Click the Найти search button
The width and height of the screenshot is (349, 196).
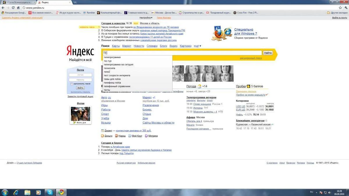[x=268, y=53]
